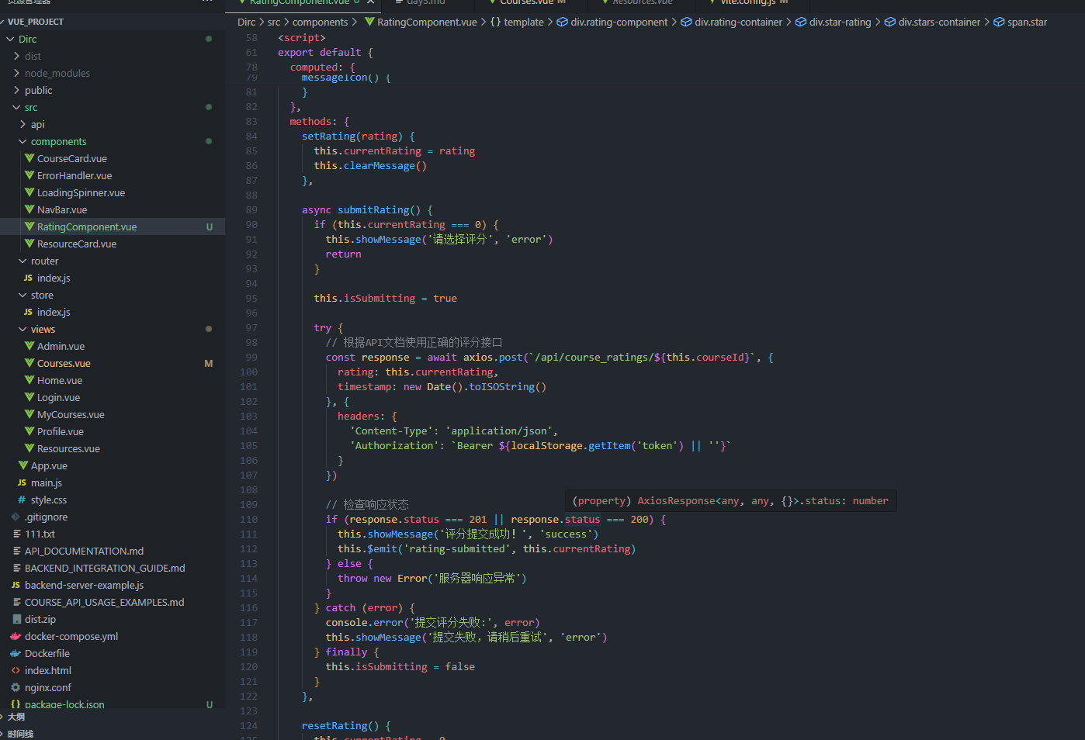Click the src breadcrumb segment

(274, 22)
